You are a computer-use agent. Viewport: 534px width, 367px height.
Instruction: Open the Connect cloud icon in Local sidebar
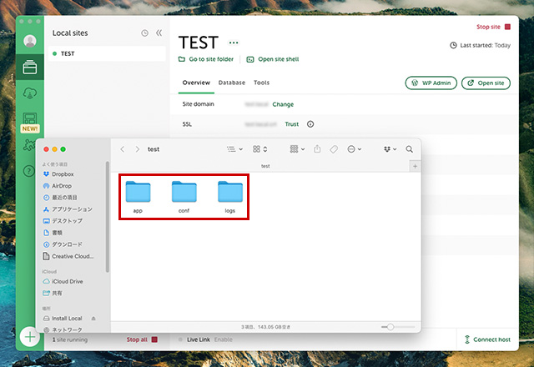click(30, 93)
